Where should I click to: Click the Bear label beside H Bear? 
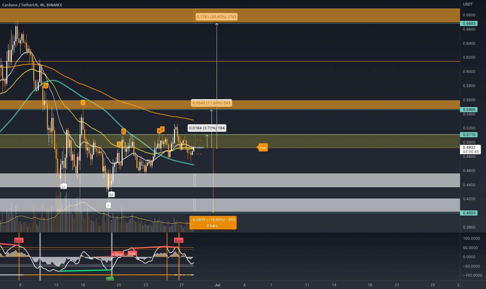[x=132, y=253]
